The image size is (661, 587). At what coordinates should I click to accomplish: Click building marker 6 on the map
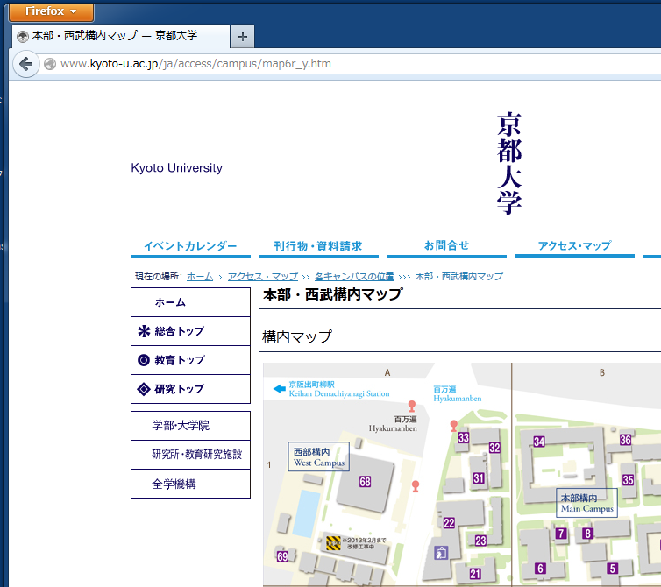pos(540,569)
